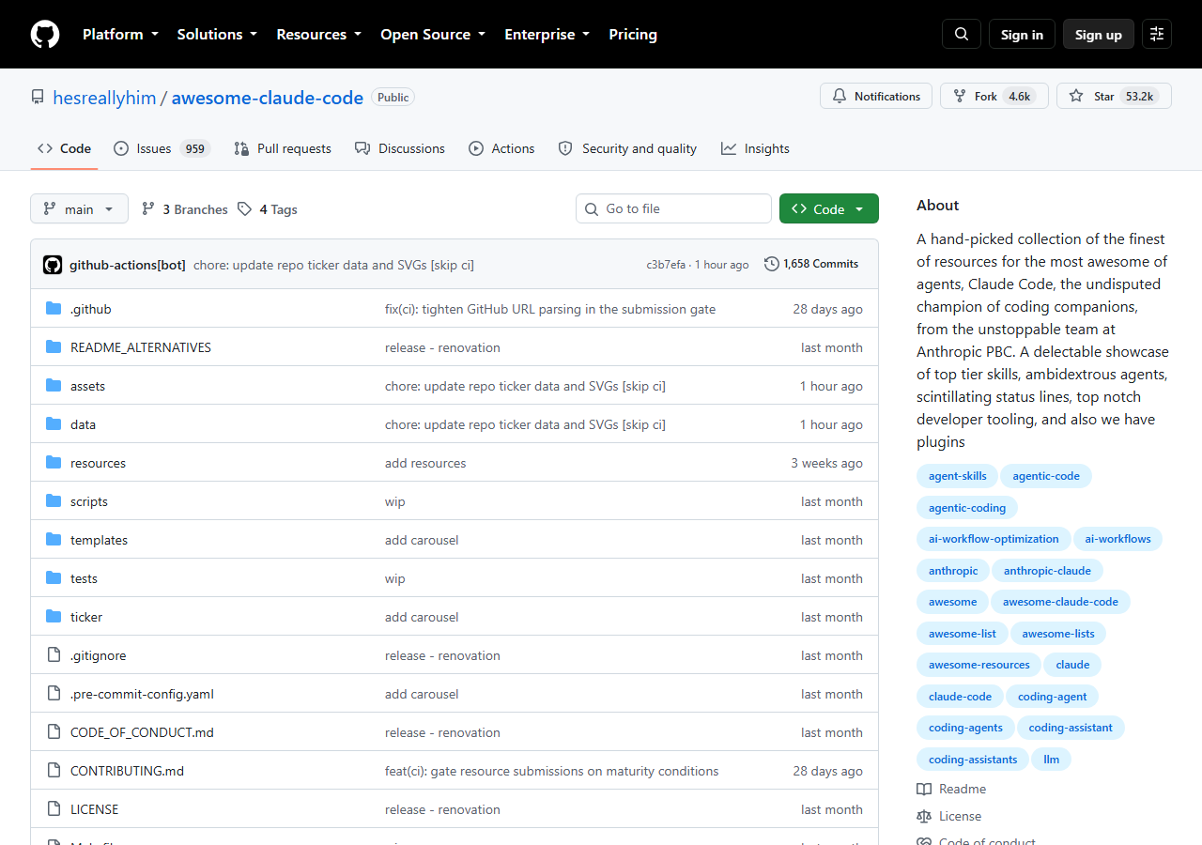The width and height of the screenshot is (1202, 845).
Task: Click the templates folder icon
Action: coord(54,540)
